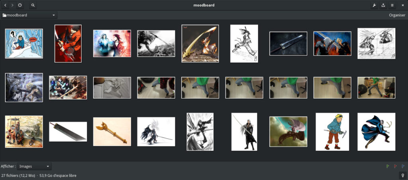Select the sword on dark stone thumbnail
The width and height of the screenshot is (408, 180).
(x=288, y=44)
